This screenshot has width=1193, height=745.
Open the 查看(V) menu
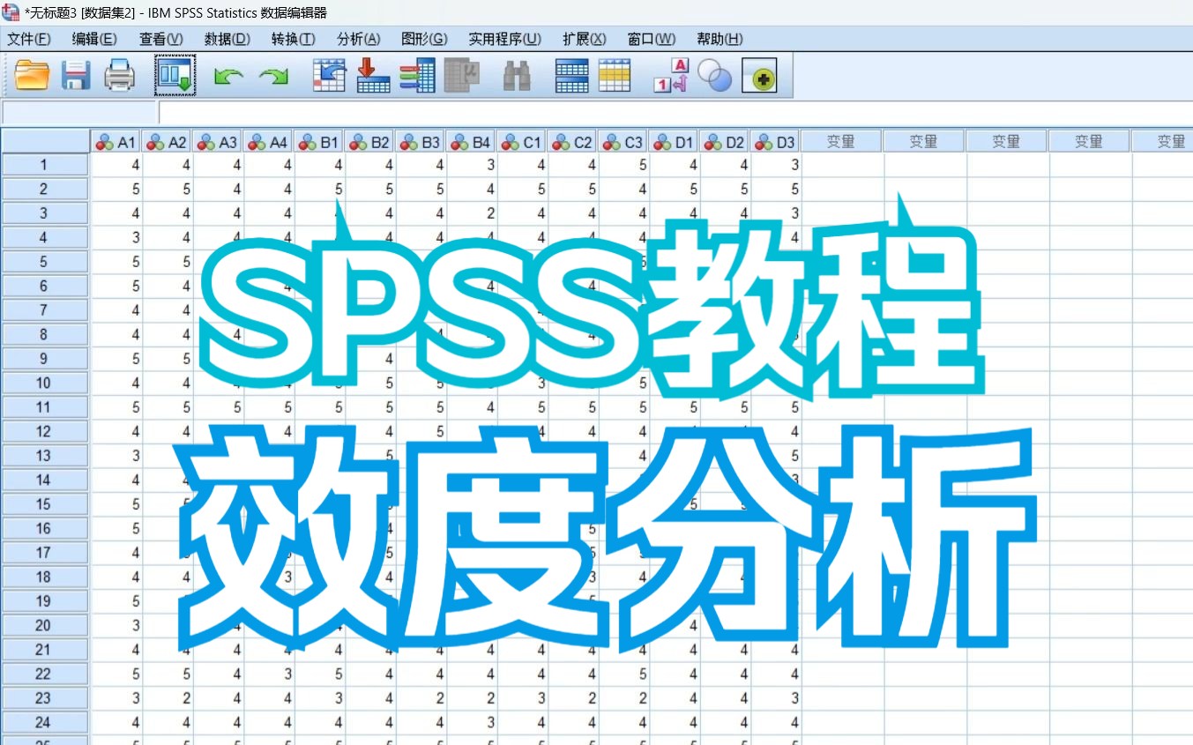tap(160, 39)
